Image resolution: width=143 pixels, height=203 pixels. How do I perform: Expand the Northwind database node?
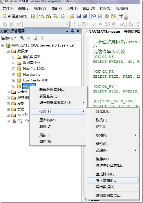[14, 74]
